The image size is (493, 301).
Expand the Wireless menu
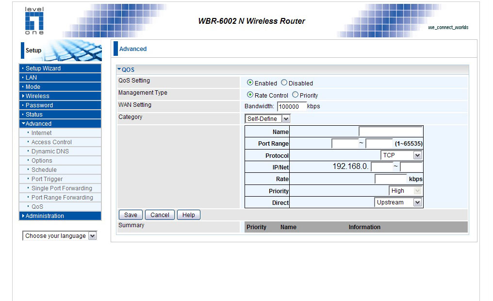60,96
